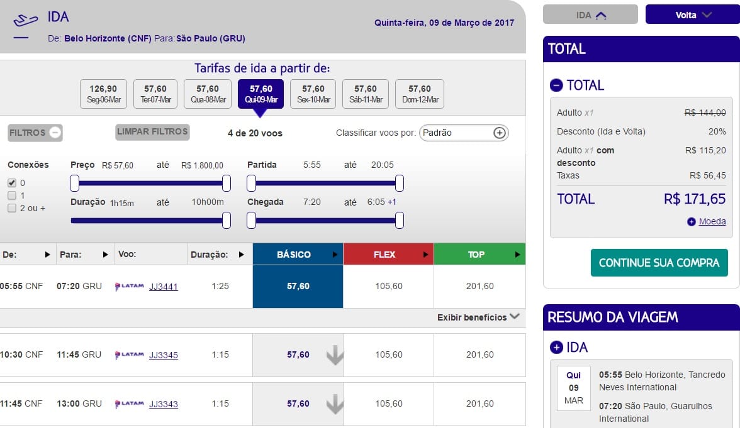The height and width of the screenshot is (428, 740).
Task: Select the 201,60 TOP fare for JJ3441
Action: [479, 286]
